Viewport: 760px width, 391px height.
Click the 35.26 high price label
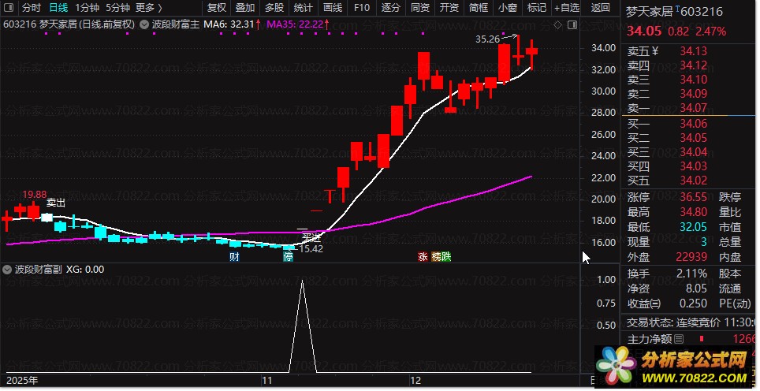click(x=487, y=39)
